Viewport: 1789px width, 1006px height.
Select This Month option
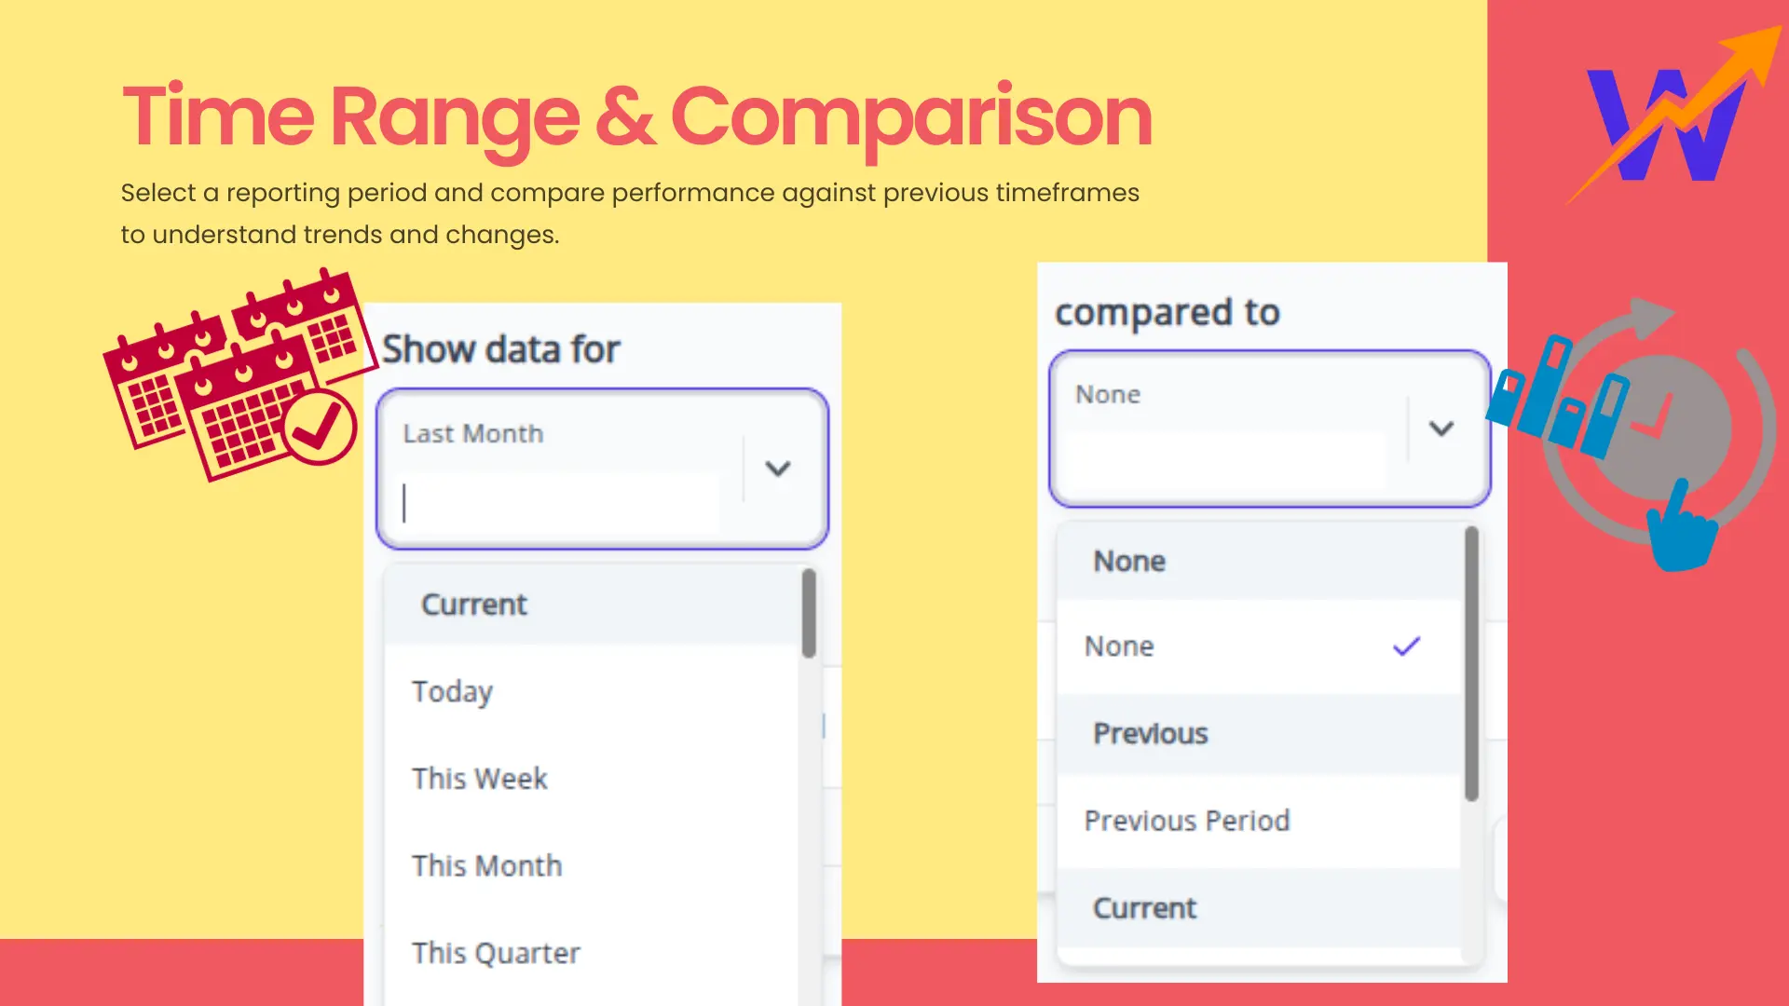pos(487,866)
